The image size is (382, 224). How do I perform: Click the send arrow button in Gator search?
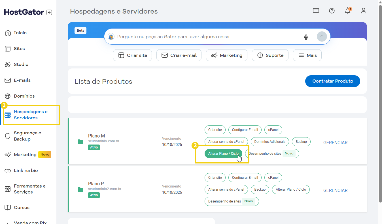[x=322, y=37]
